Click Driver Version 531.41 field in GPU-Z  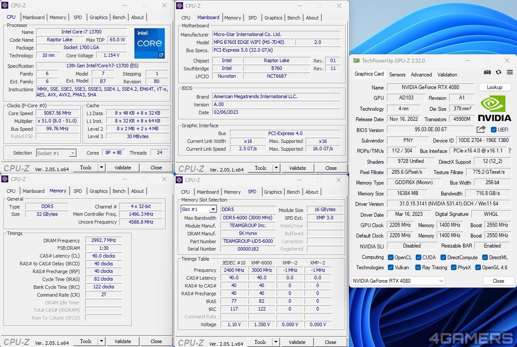pos(449,204)
